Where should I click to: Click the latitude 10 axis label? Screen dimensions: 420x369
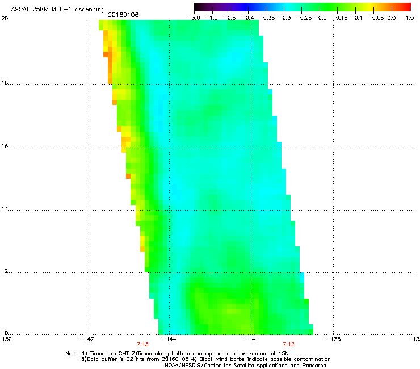pos(5,333)
